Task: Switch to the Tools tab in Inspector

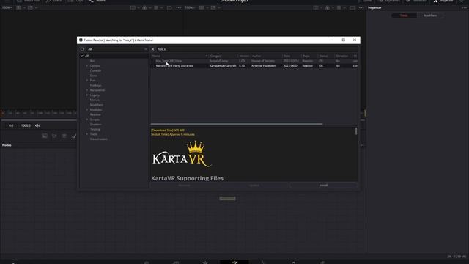Action: pos(404,15)
